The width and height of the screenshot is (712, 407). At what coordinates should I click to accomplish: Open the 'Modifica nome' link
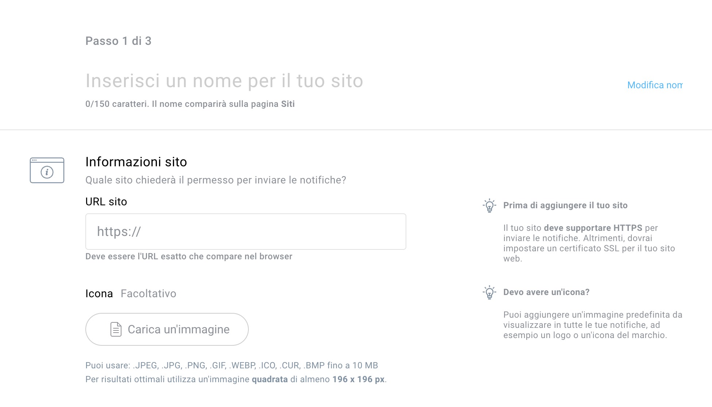coord(655,85)
